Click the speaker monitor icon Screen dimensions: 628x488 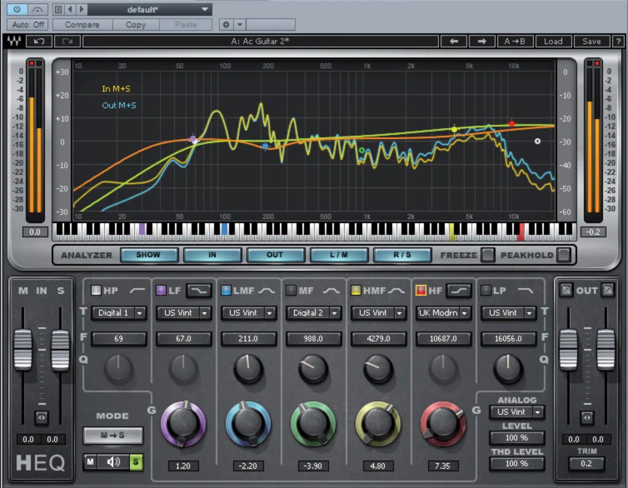click(x=113, y=462)
